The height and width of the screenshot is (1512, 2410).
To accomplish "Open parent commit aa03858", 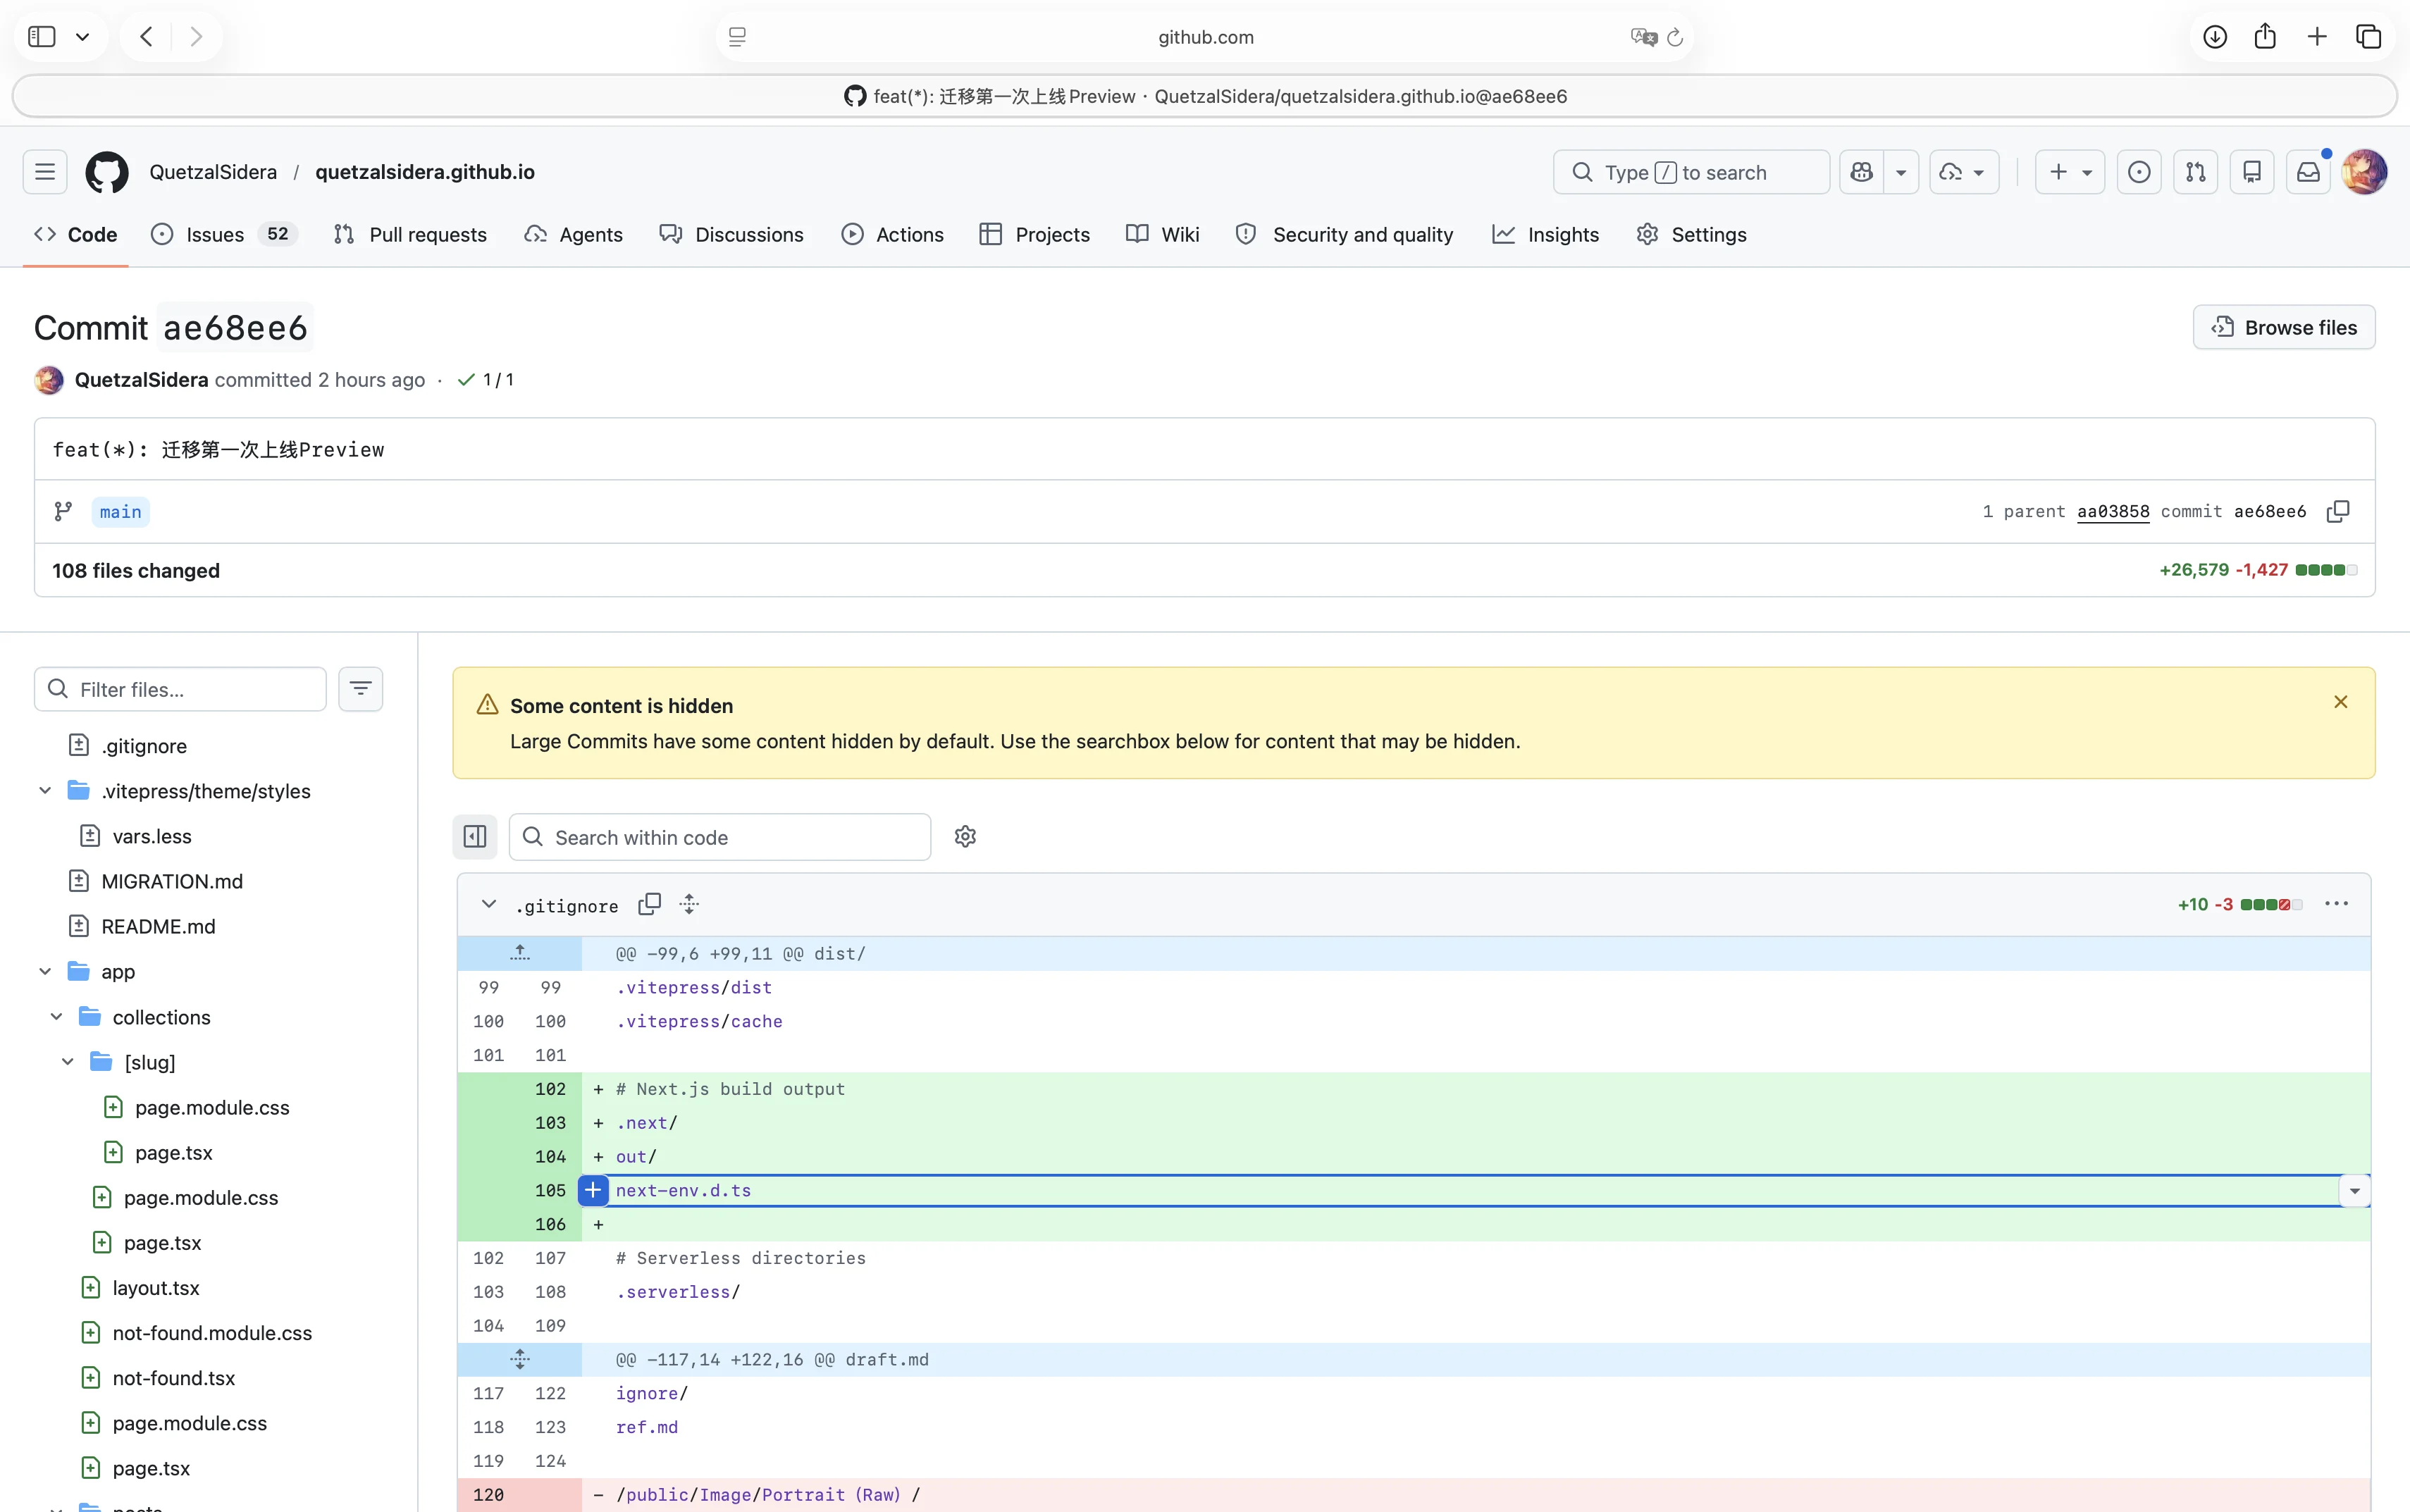I will 2113,511.
